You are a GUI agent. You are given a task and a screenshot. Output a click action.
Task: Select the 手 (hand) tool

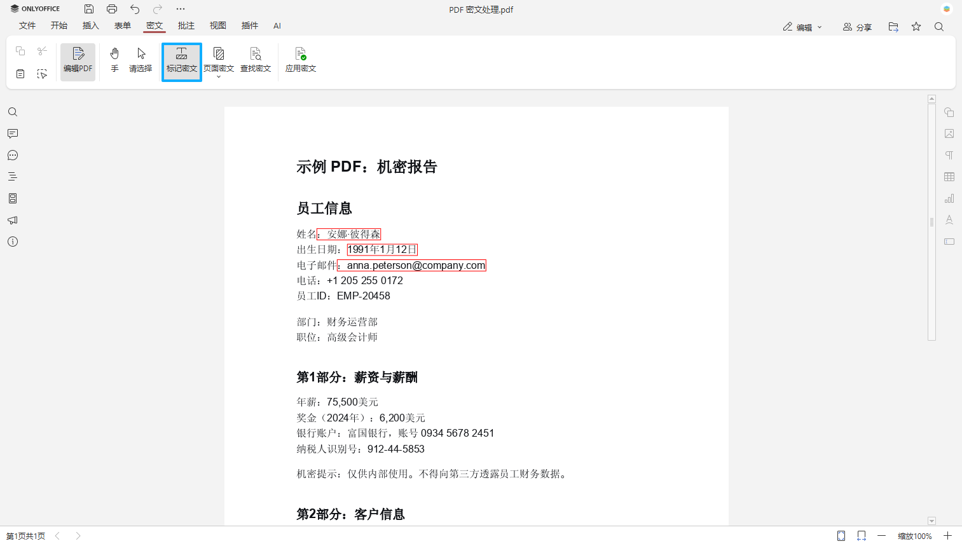(x=114, y=60)
